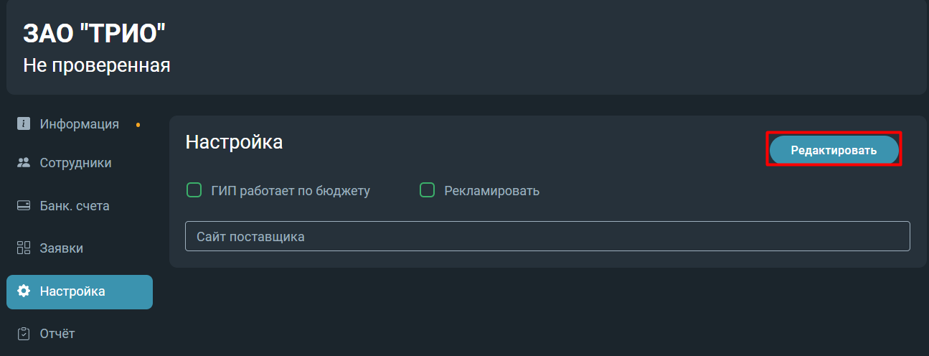Click the Не проверенная status text
The height and width of the screenshot is (356, 929).
(97, 65)
